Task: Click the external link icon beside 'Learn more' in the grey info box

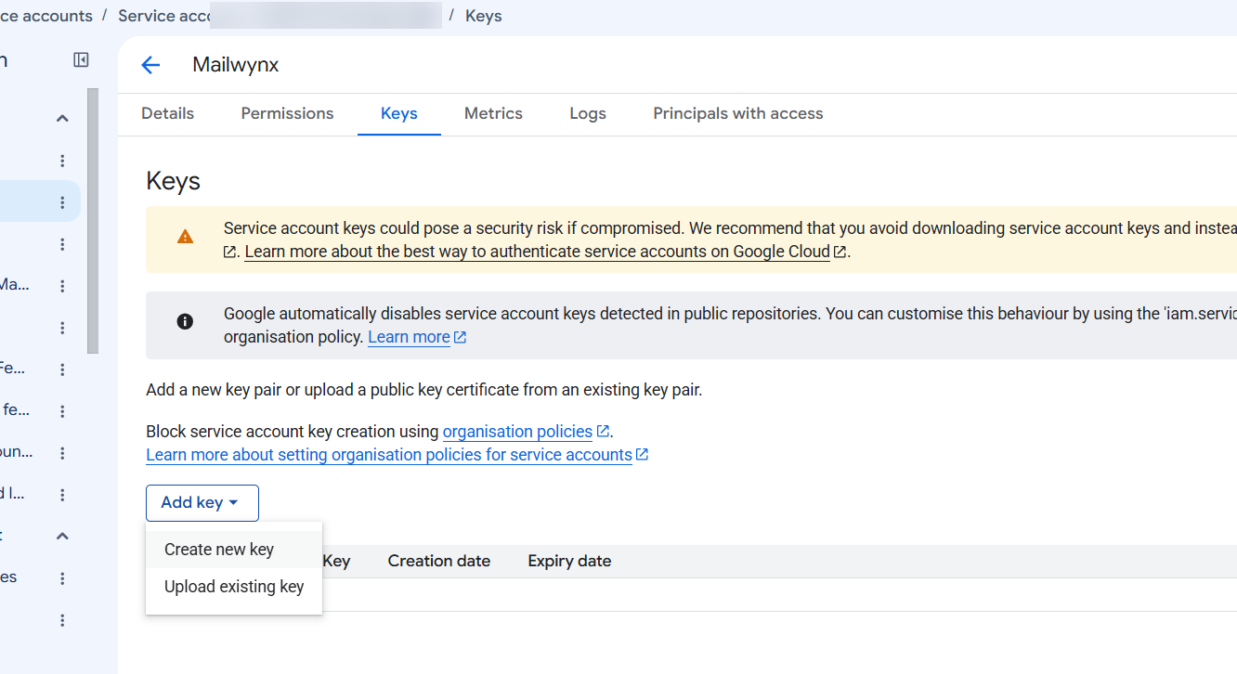Action: (460, 337)
